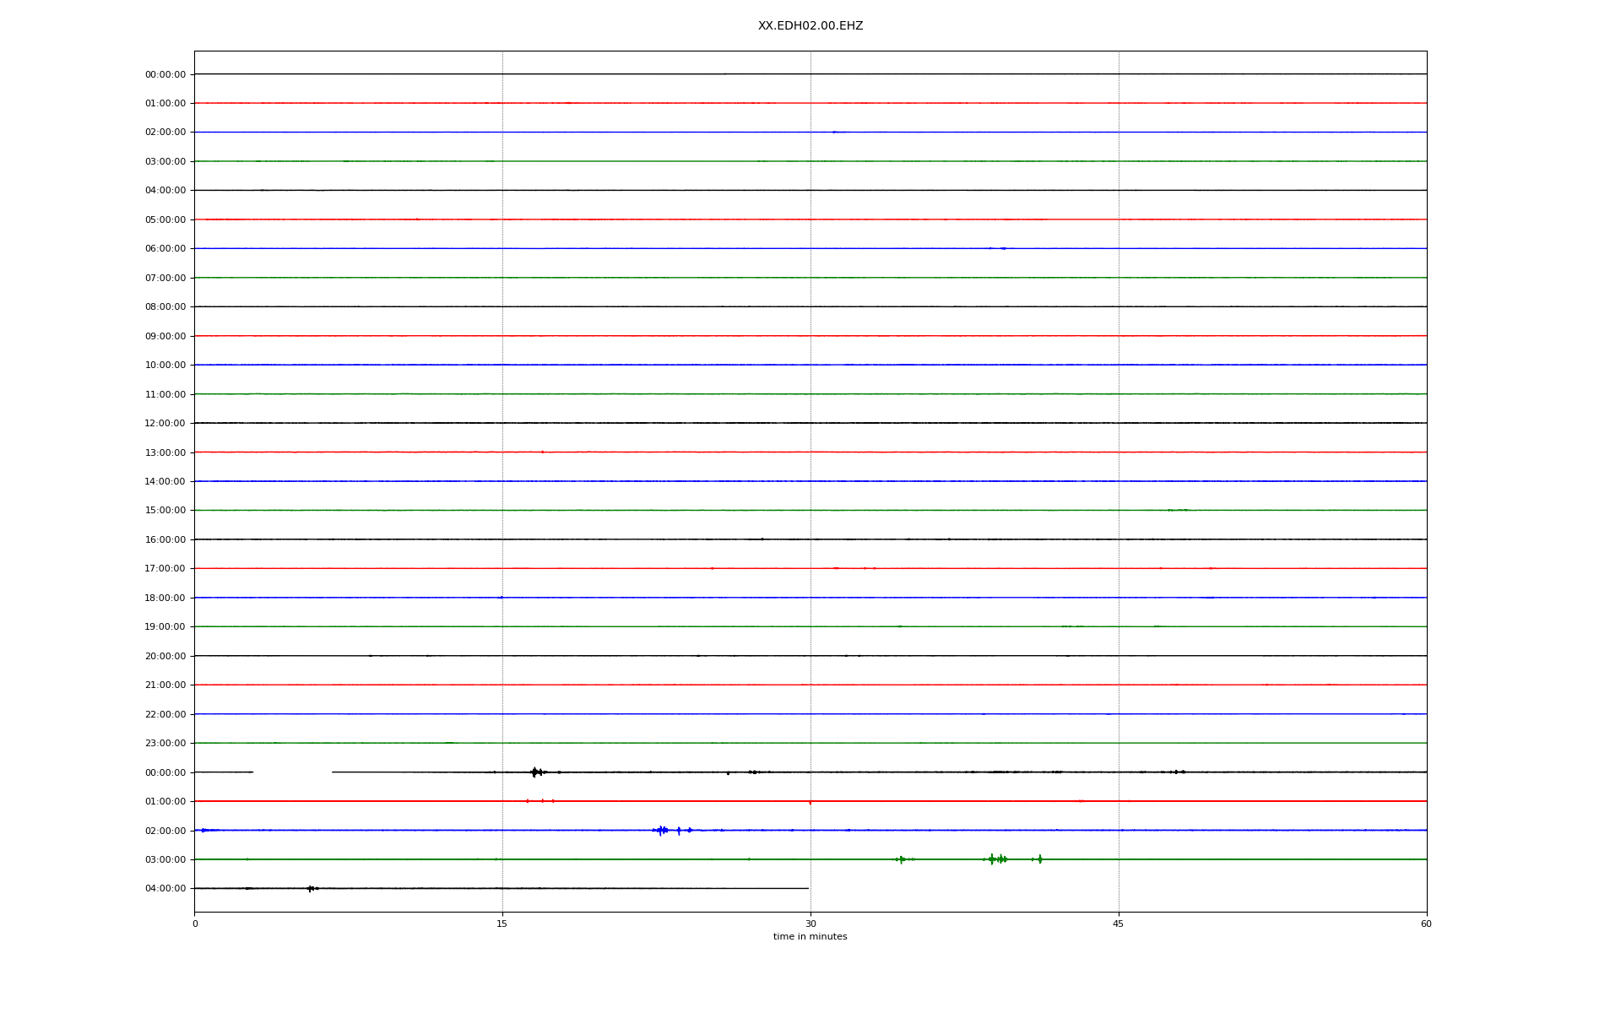This screenshot has height=1013, width=1621.
Task: Click the x-axis tick label 30
Action: tap(810, 924)
